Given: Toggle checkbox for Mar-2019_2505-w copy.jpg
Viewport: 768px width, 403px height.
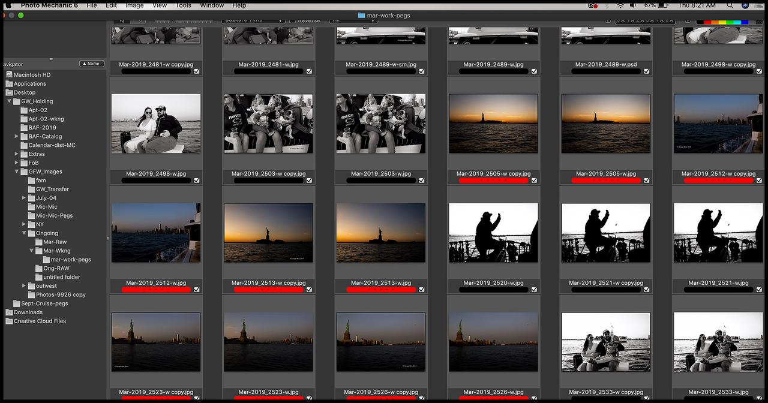Looking at the screenshot, I should (534, 180).
